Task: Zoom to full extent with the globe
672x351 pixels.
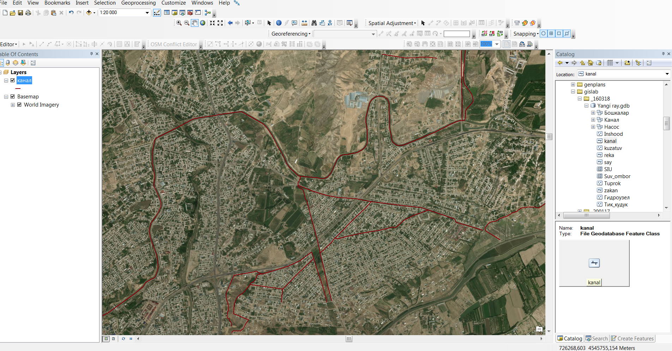Action: 203,23
